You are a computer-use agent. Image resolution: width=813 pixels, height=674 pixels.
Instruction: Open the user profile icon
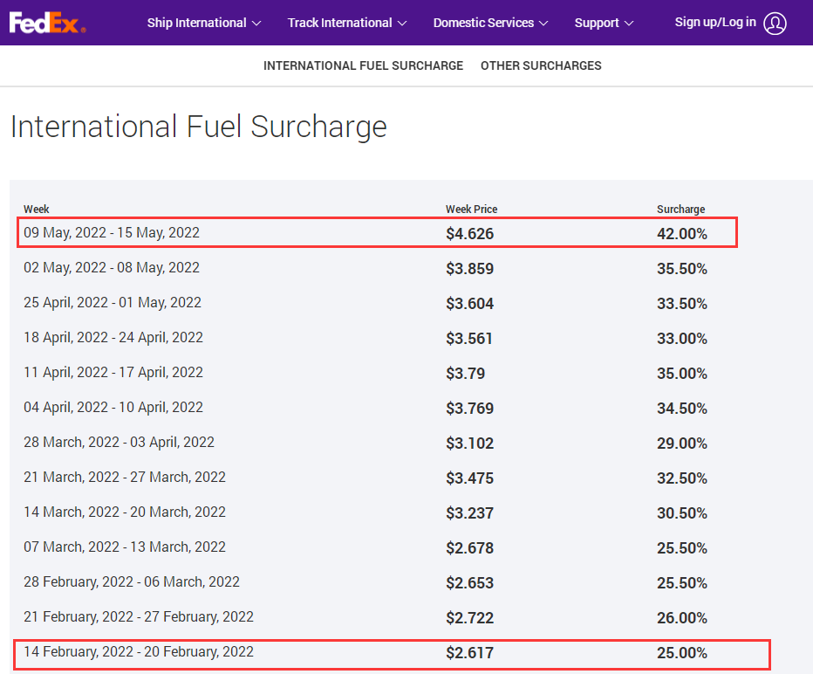[x=775, y=24]
